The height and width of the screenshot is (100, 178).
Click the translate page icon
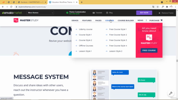pyautogui.click(x=153, y=7)
